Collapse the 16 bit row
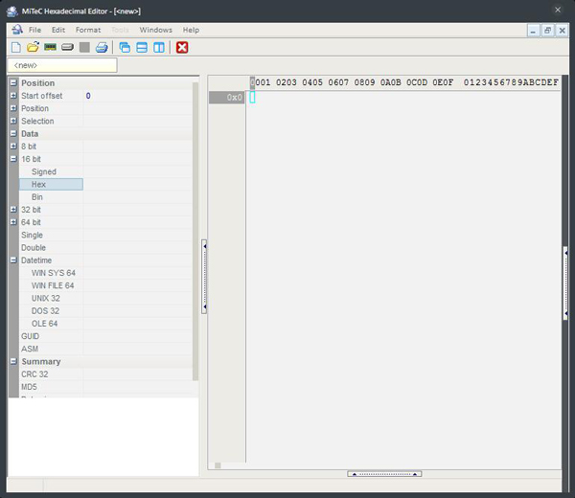Viewport: 575px width, 498px height. tap(13, 159)
